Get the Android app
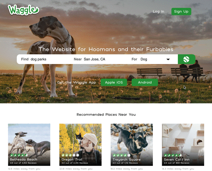 pos(145,82)
